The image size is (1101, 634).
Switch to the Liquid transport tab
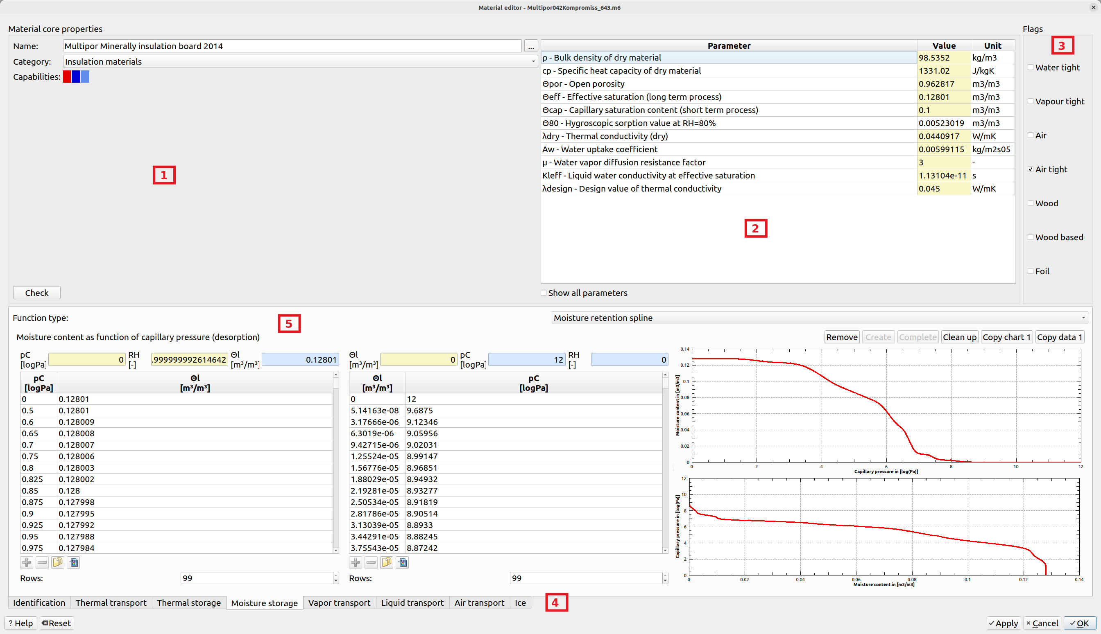(412, 602)
